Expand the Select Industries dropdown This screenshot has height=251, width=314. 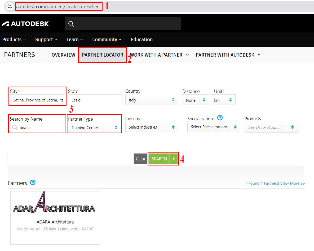tap(152, 127)
